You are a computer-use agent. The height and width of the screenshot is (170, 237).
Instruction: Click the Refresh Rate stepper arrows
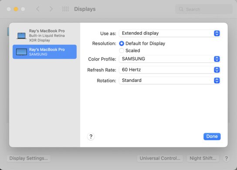(217, 70)
